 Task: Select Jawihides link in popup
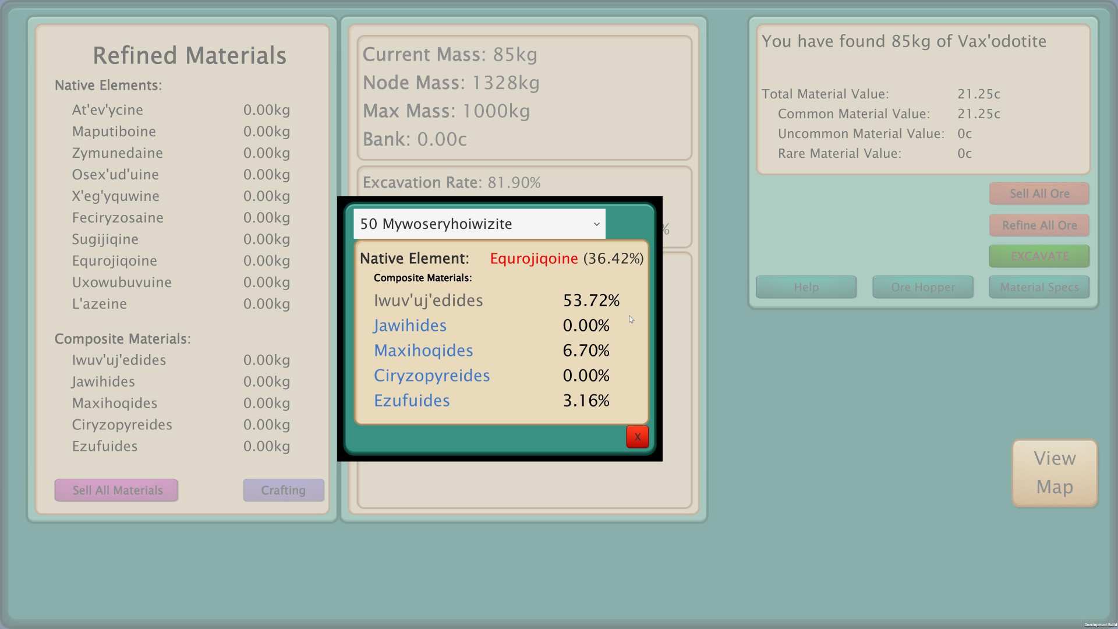tap(410, 326)
